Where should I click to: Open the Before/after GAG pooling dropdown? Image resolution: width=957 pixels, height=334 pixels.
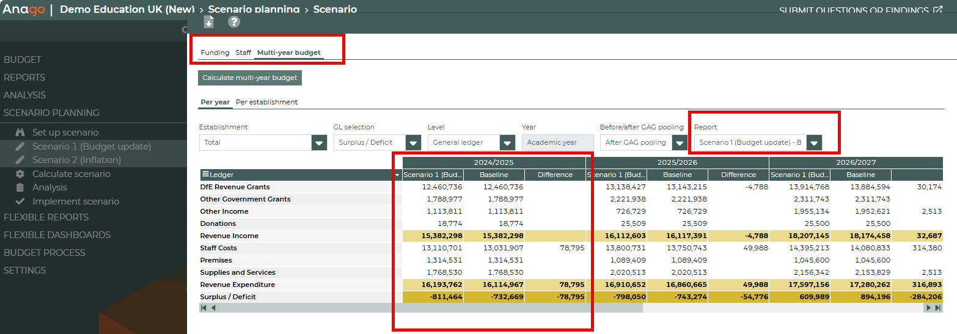[x=679, y=143]
